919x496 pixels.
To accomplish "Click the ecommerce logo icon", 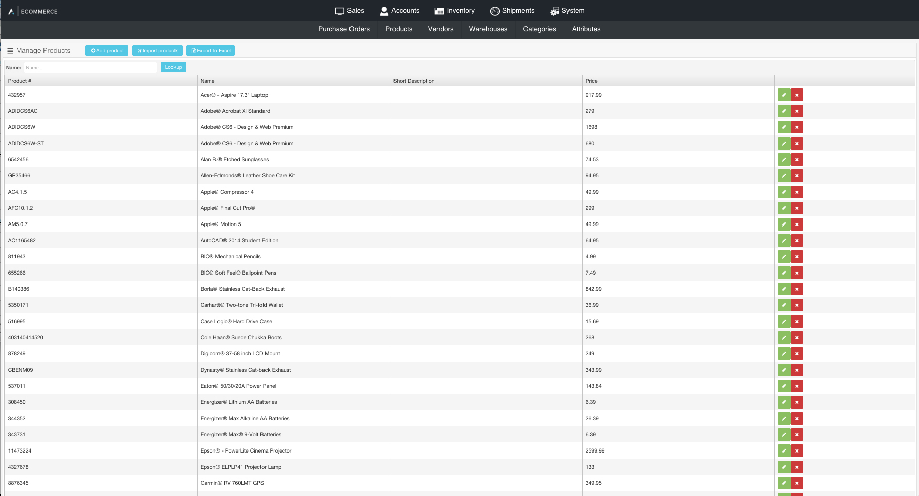I will (x=11, y=11).
